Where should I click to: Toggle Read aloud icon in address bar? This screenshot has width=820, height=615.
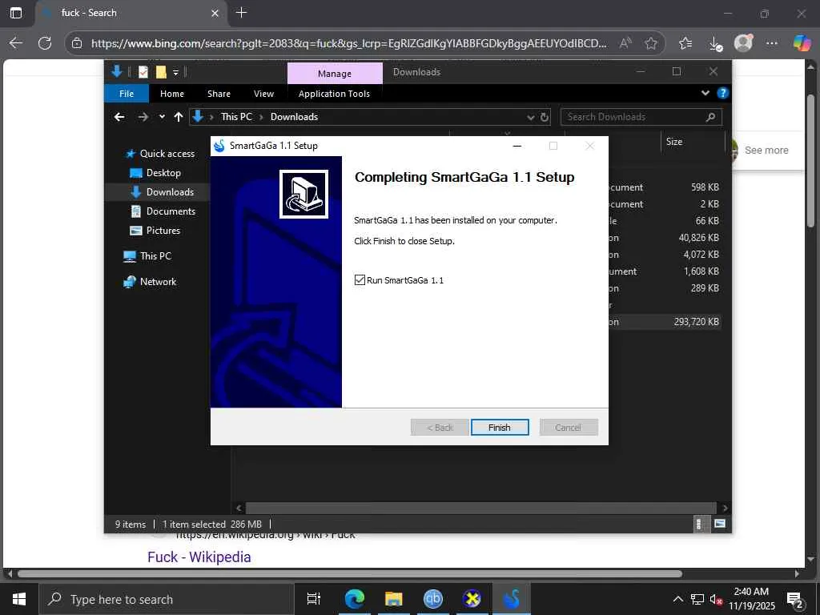(x=625, y=43)
